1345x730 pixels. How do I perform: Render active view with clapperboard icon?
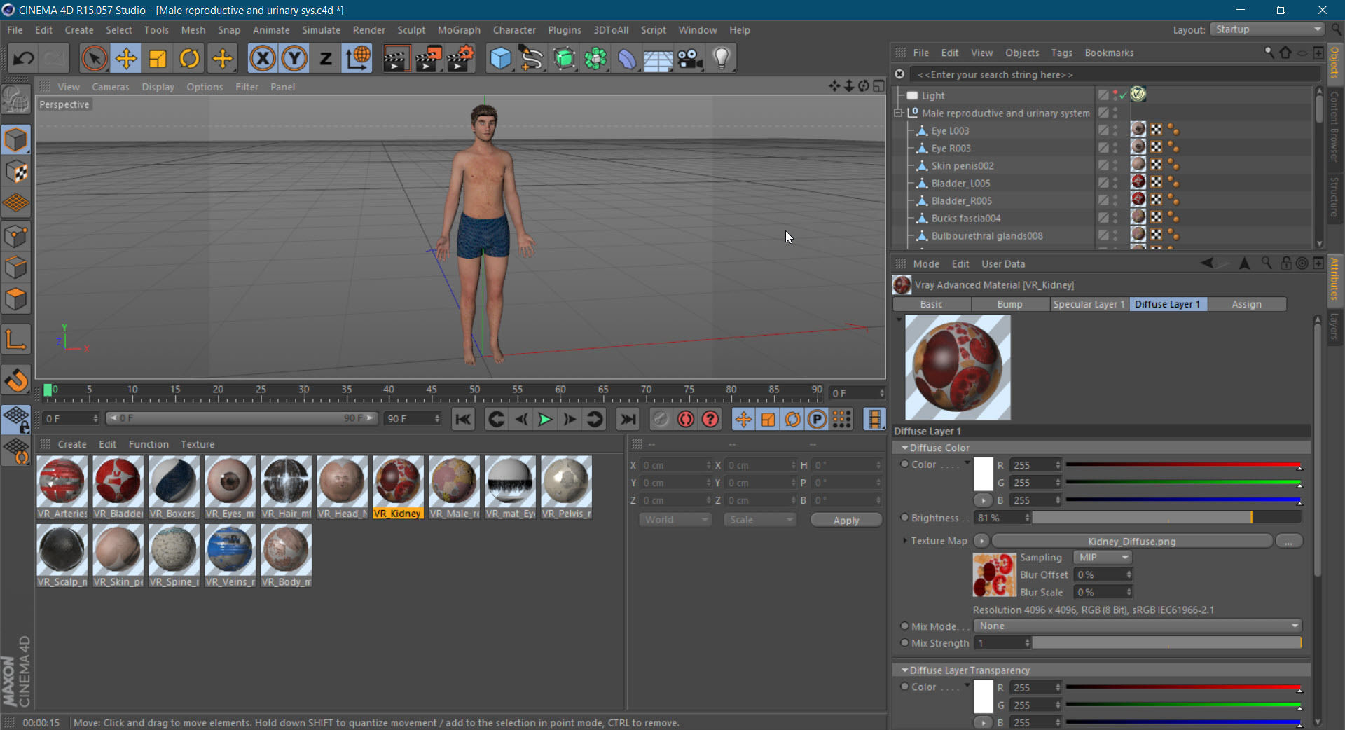[396, 58]
